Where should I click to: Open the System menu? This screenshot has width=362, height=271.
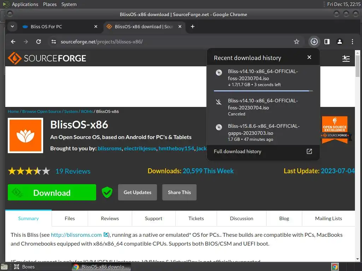[x=69, y=4]
